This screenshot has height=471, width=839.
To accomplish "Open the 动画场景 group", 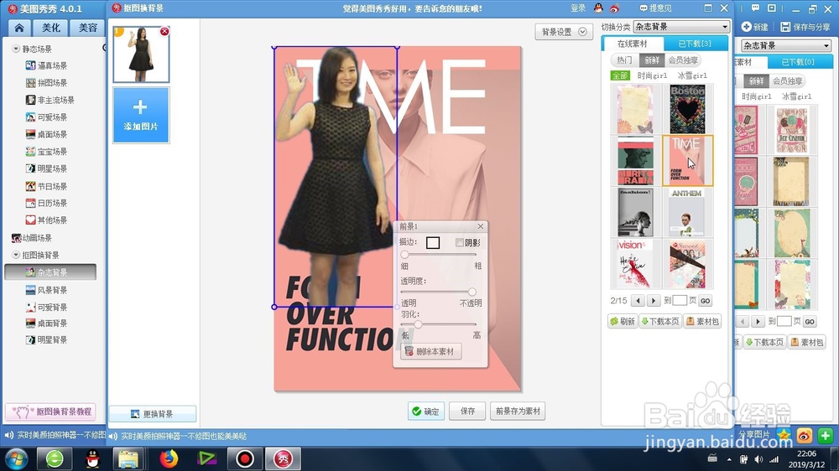I will click(32, 238).
